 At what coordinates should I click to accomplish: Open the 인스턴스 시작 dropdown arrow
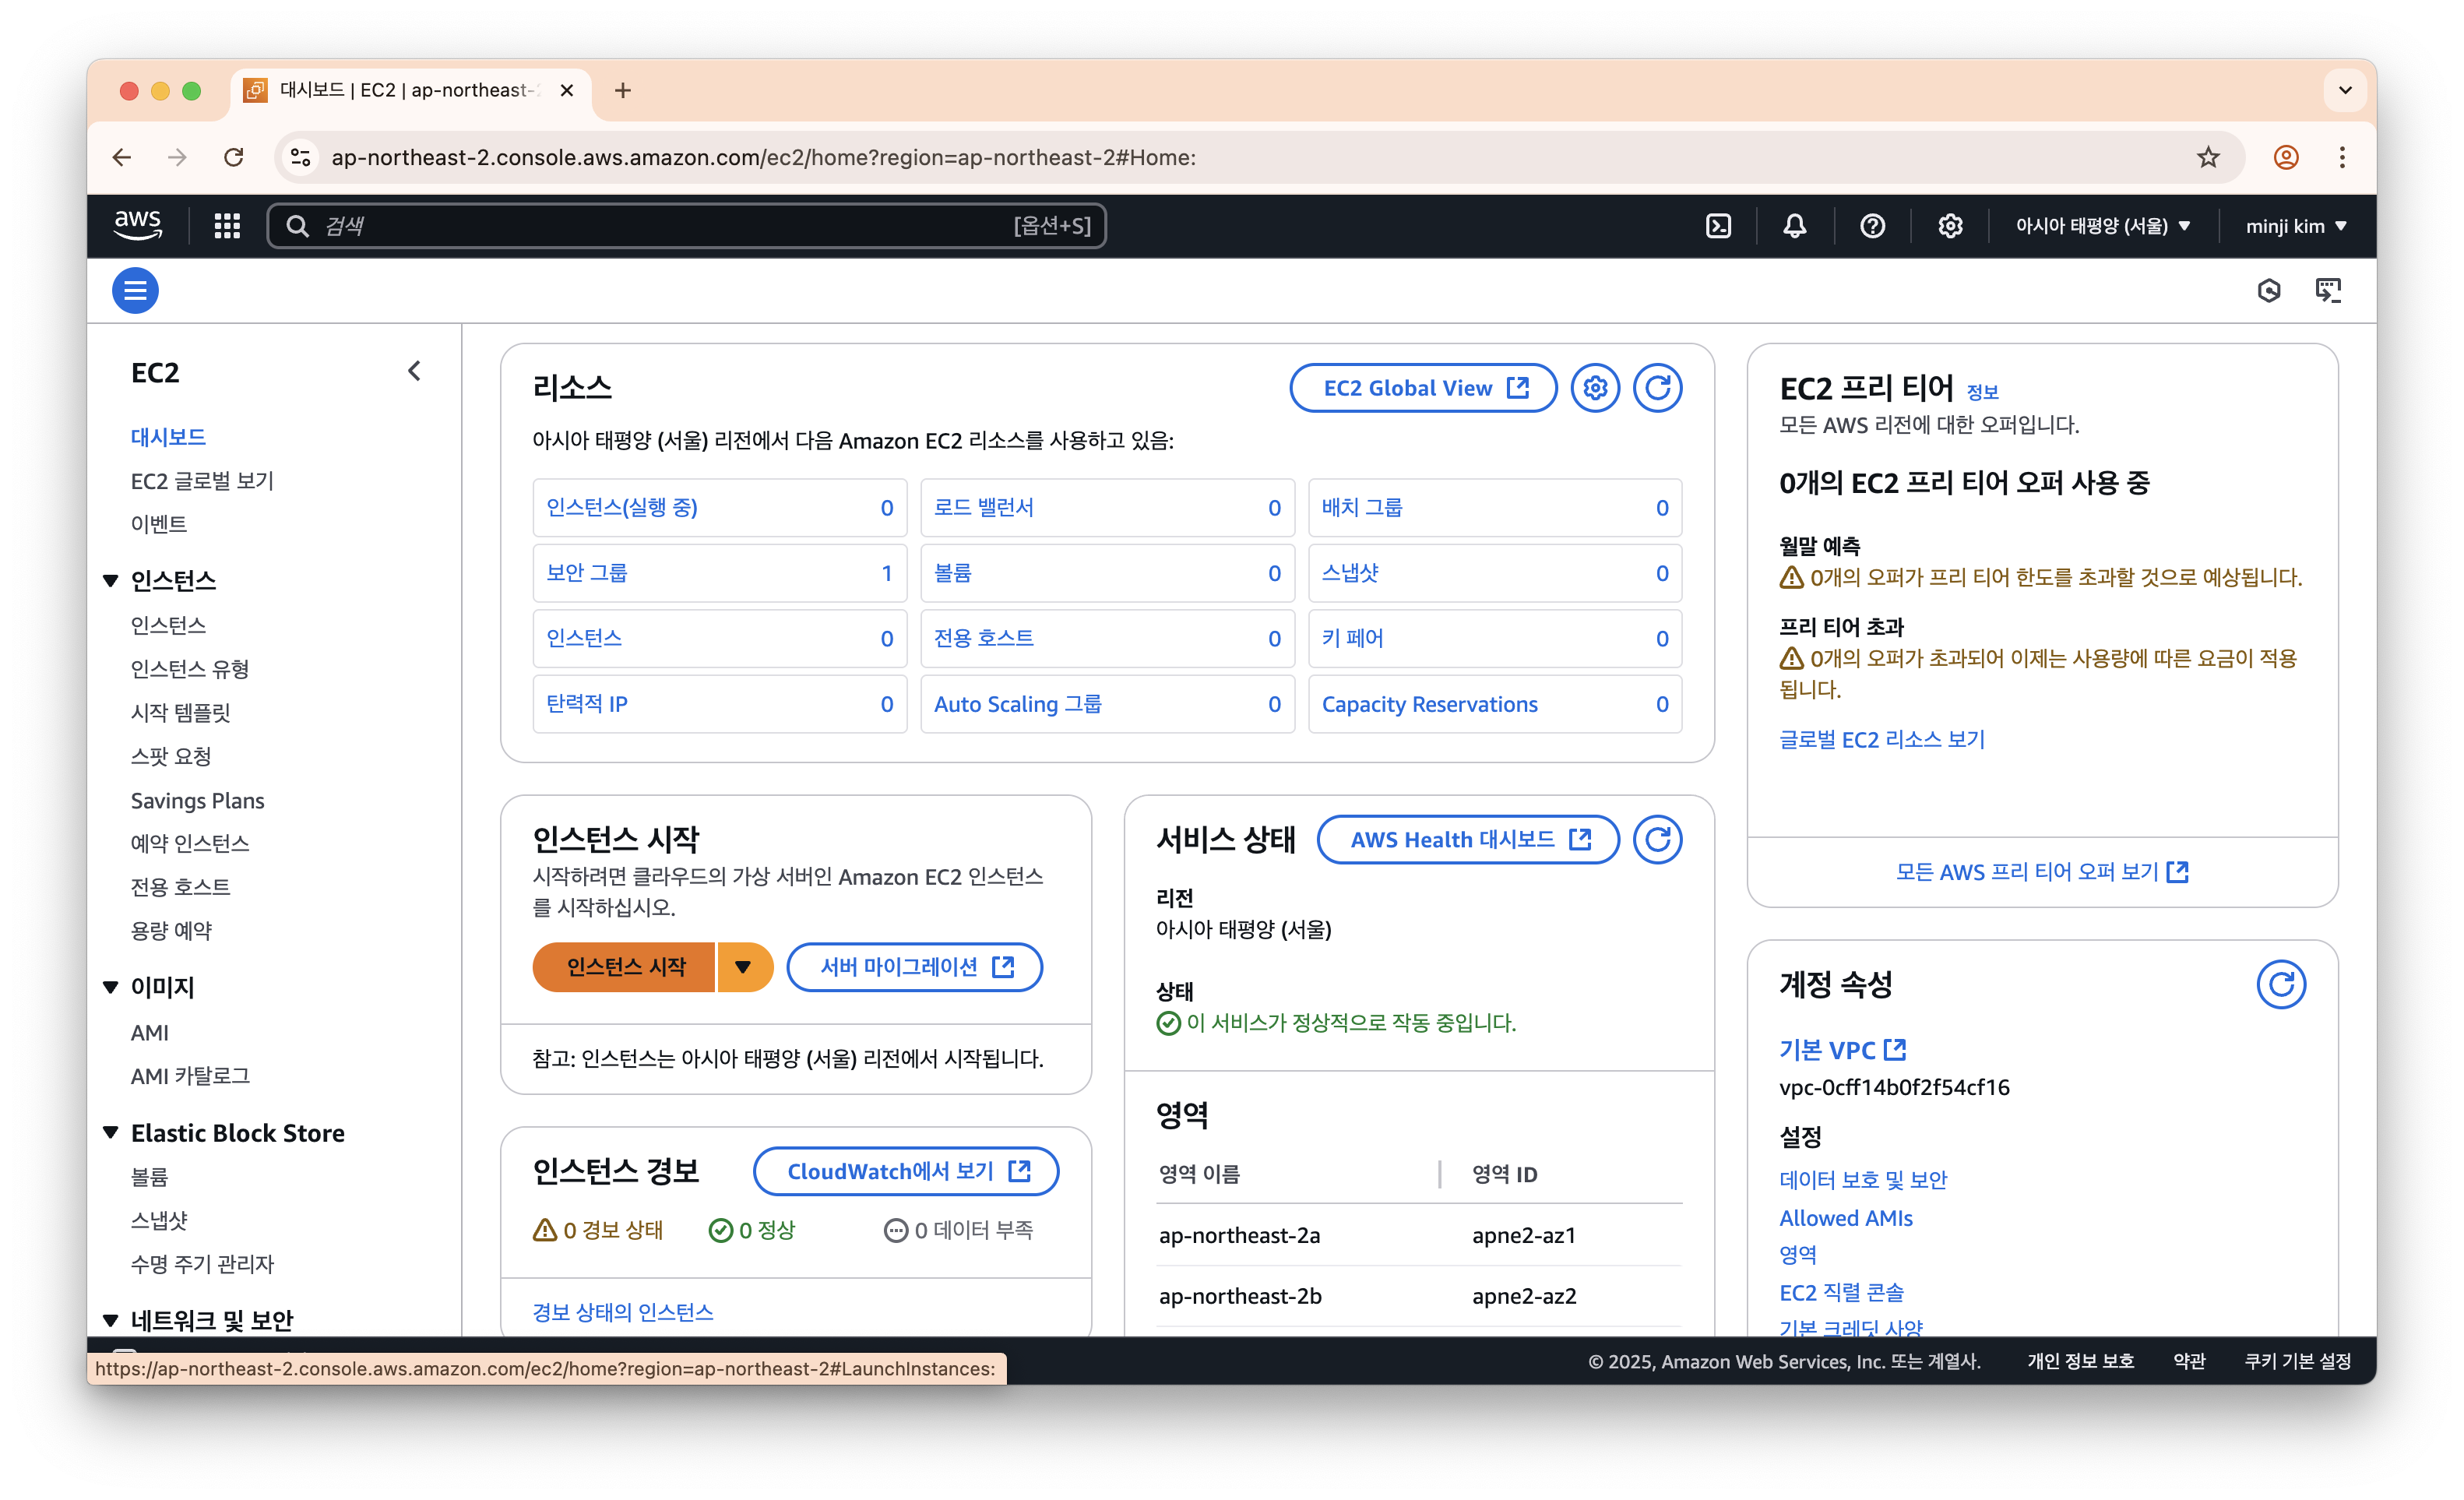pos(743,967)
